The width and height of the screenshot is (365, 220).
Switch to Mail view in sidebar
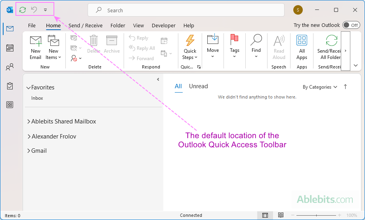point(10,28)
